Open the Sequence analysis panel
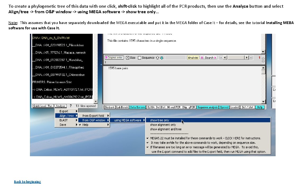The height and width of the screenshot is (190, 305). tap(207, 107)
